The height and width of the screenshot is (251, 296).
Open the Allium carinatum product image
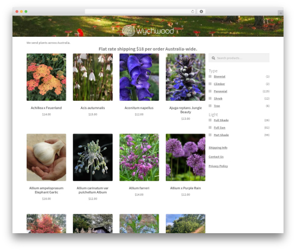point(93,157)
